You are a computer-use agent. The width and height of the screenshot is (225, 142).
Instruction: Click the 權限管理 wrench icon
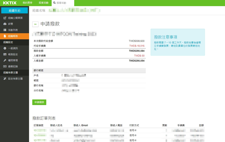(5, 60)
